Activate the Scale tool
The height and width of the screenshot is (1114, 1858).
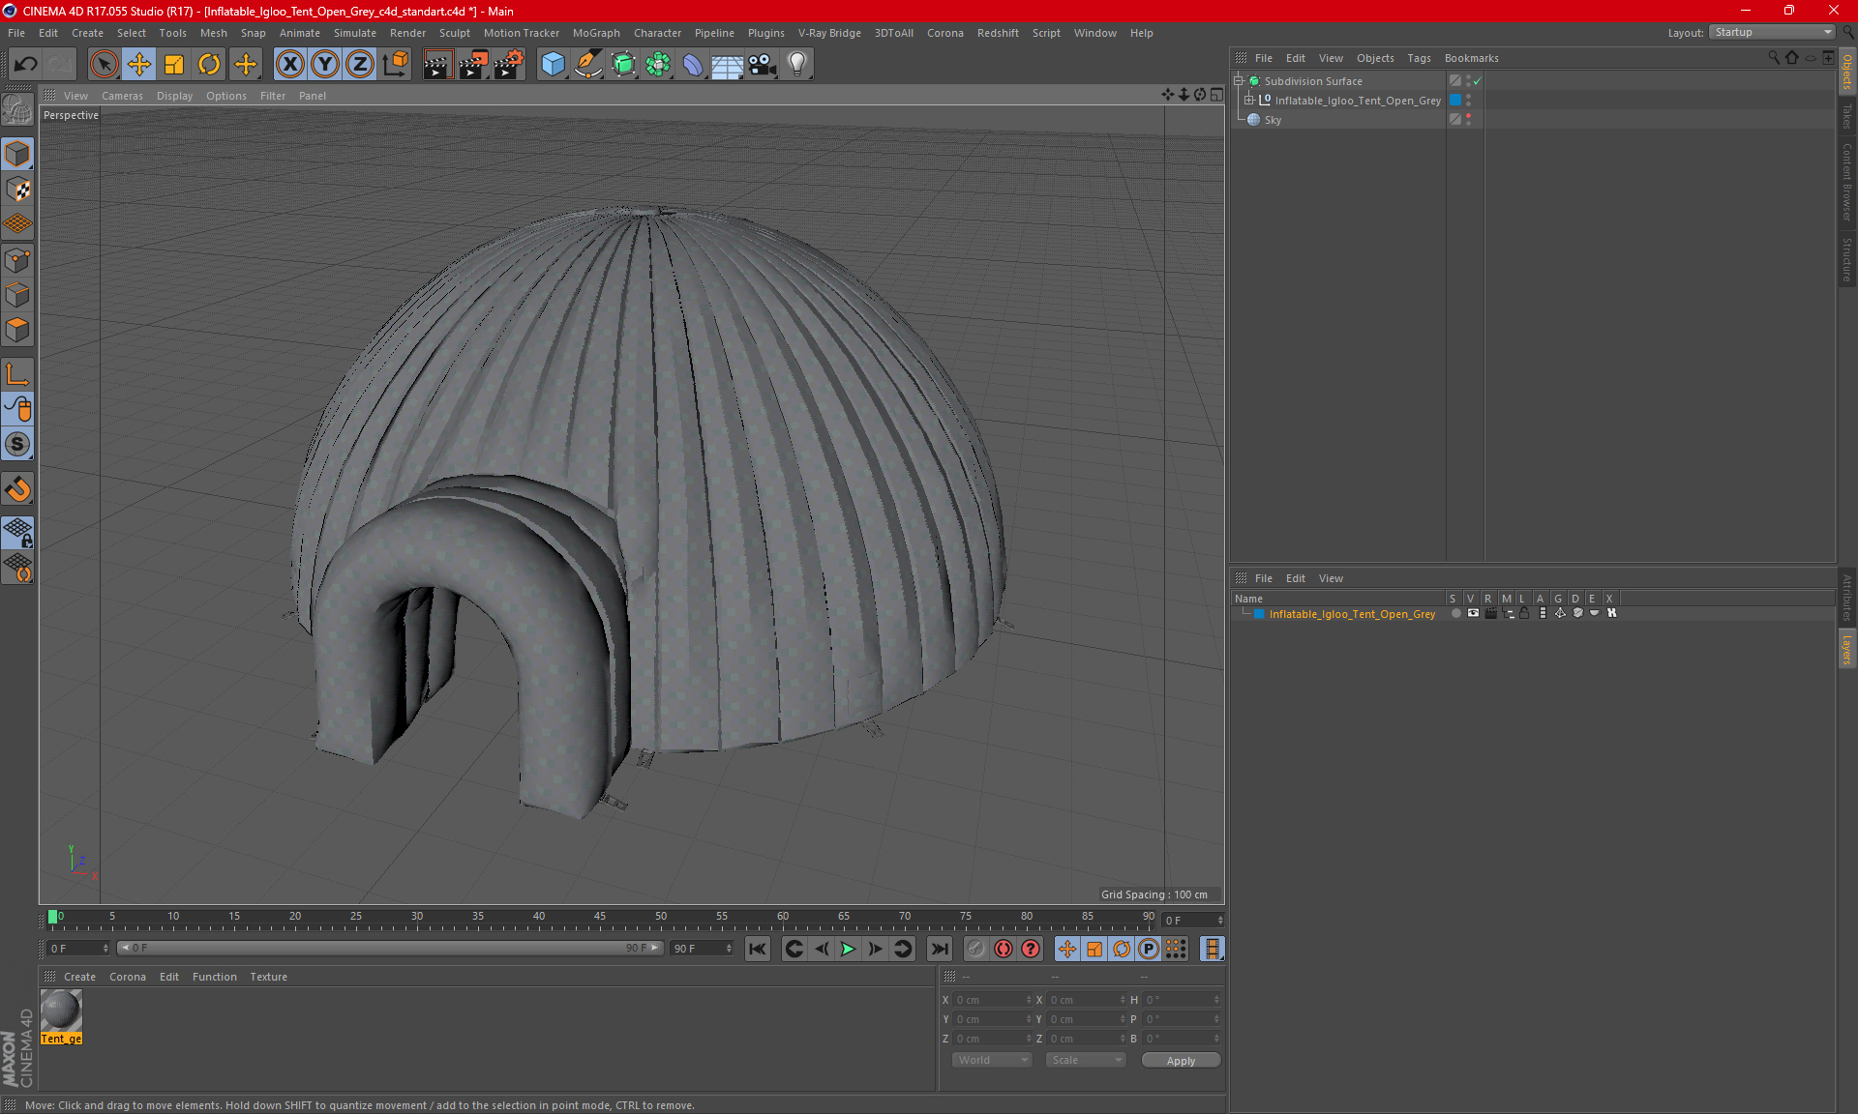coord(174,65)
